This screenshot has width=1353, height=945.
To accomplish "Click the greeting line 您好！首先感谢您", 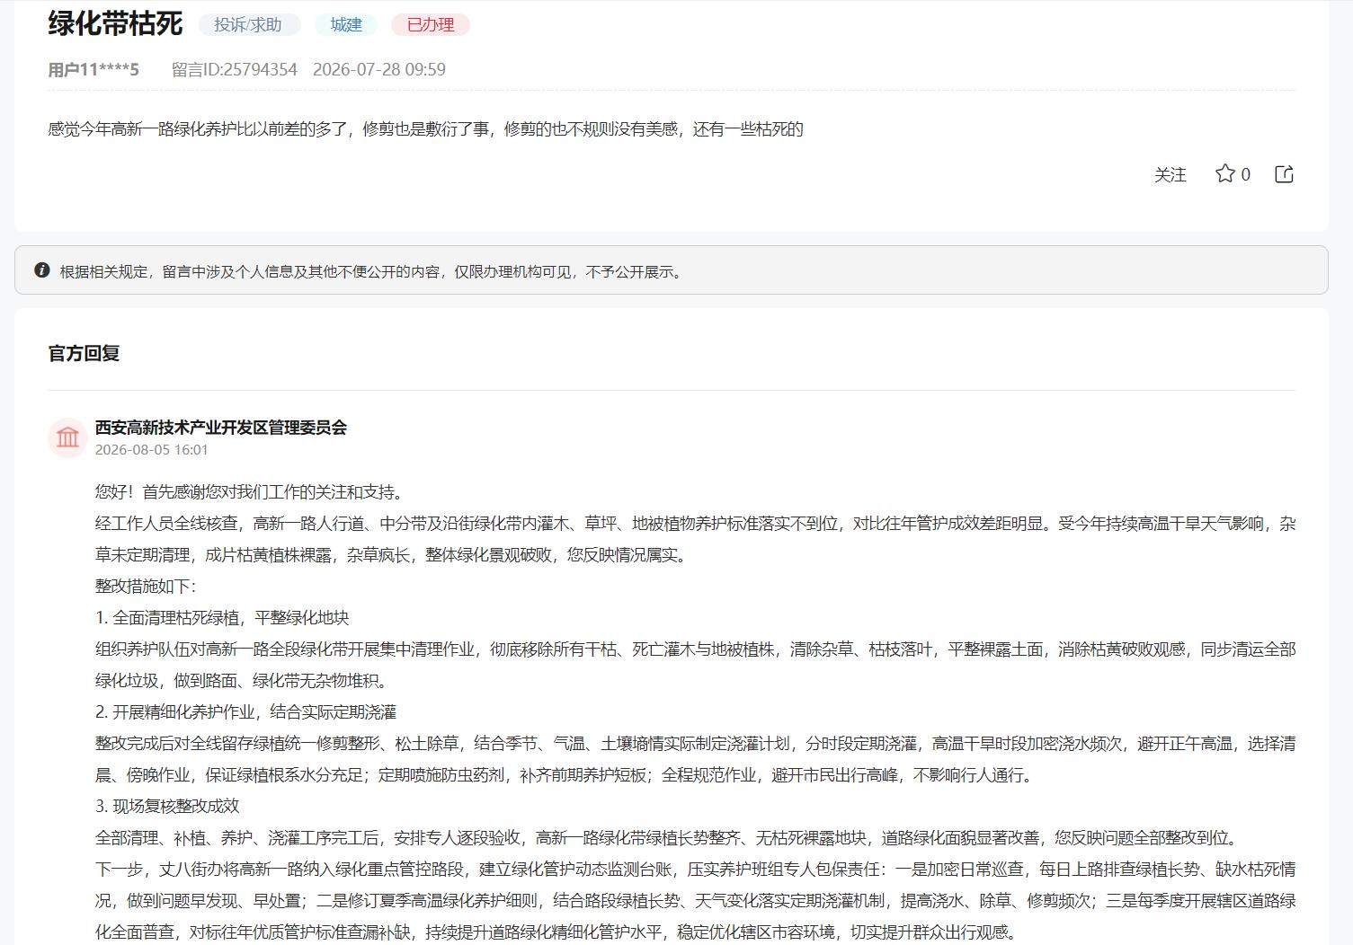I will tap(252, 491).
